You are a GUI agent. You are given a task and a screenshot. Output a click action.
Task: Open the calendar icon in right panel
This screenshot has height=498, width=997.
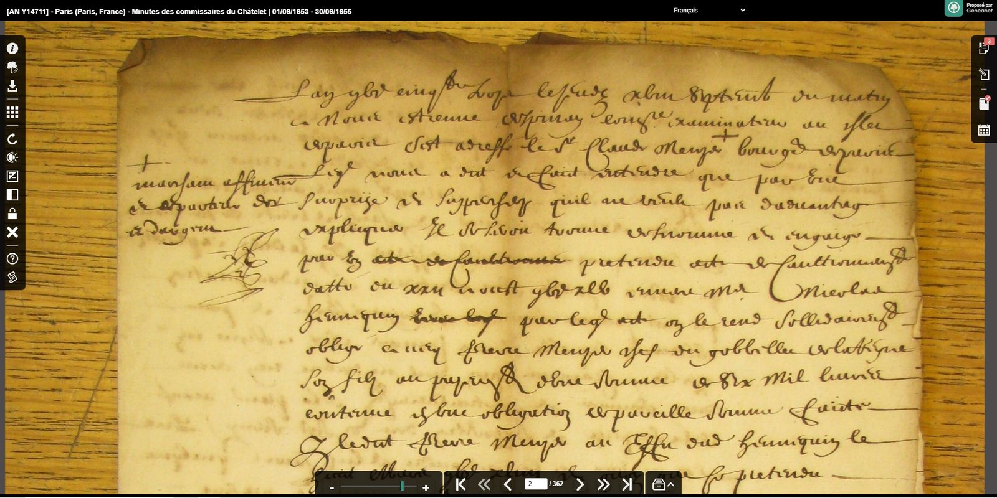click(984, 130)
